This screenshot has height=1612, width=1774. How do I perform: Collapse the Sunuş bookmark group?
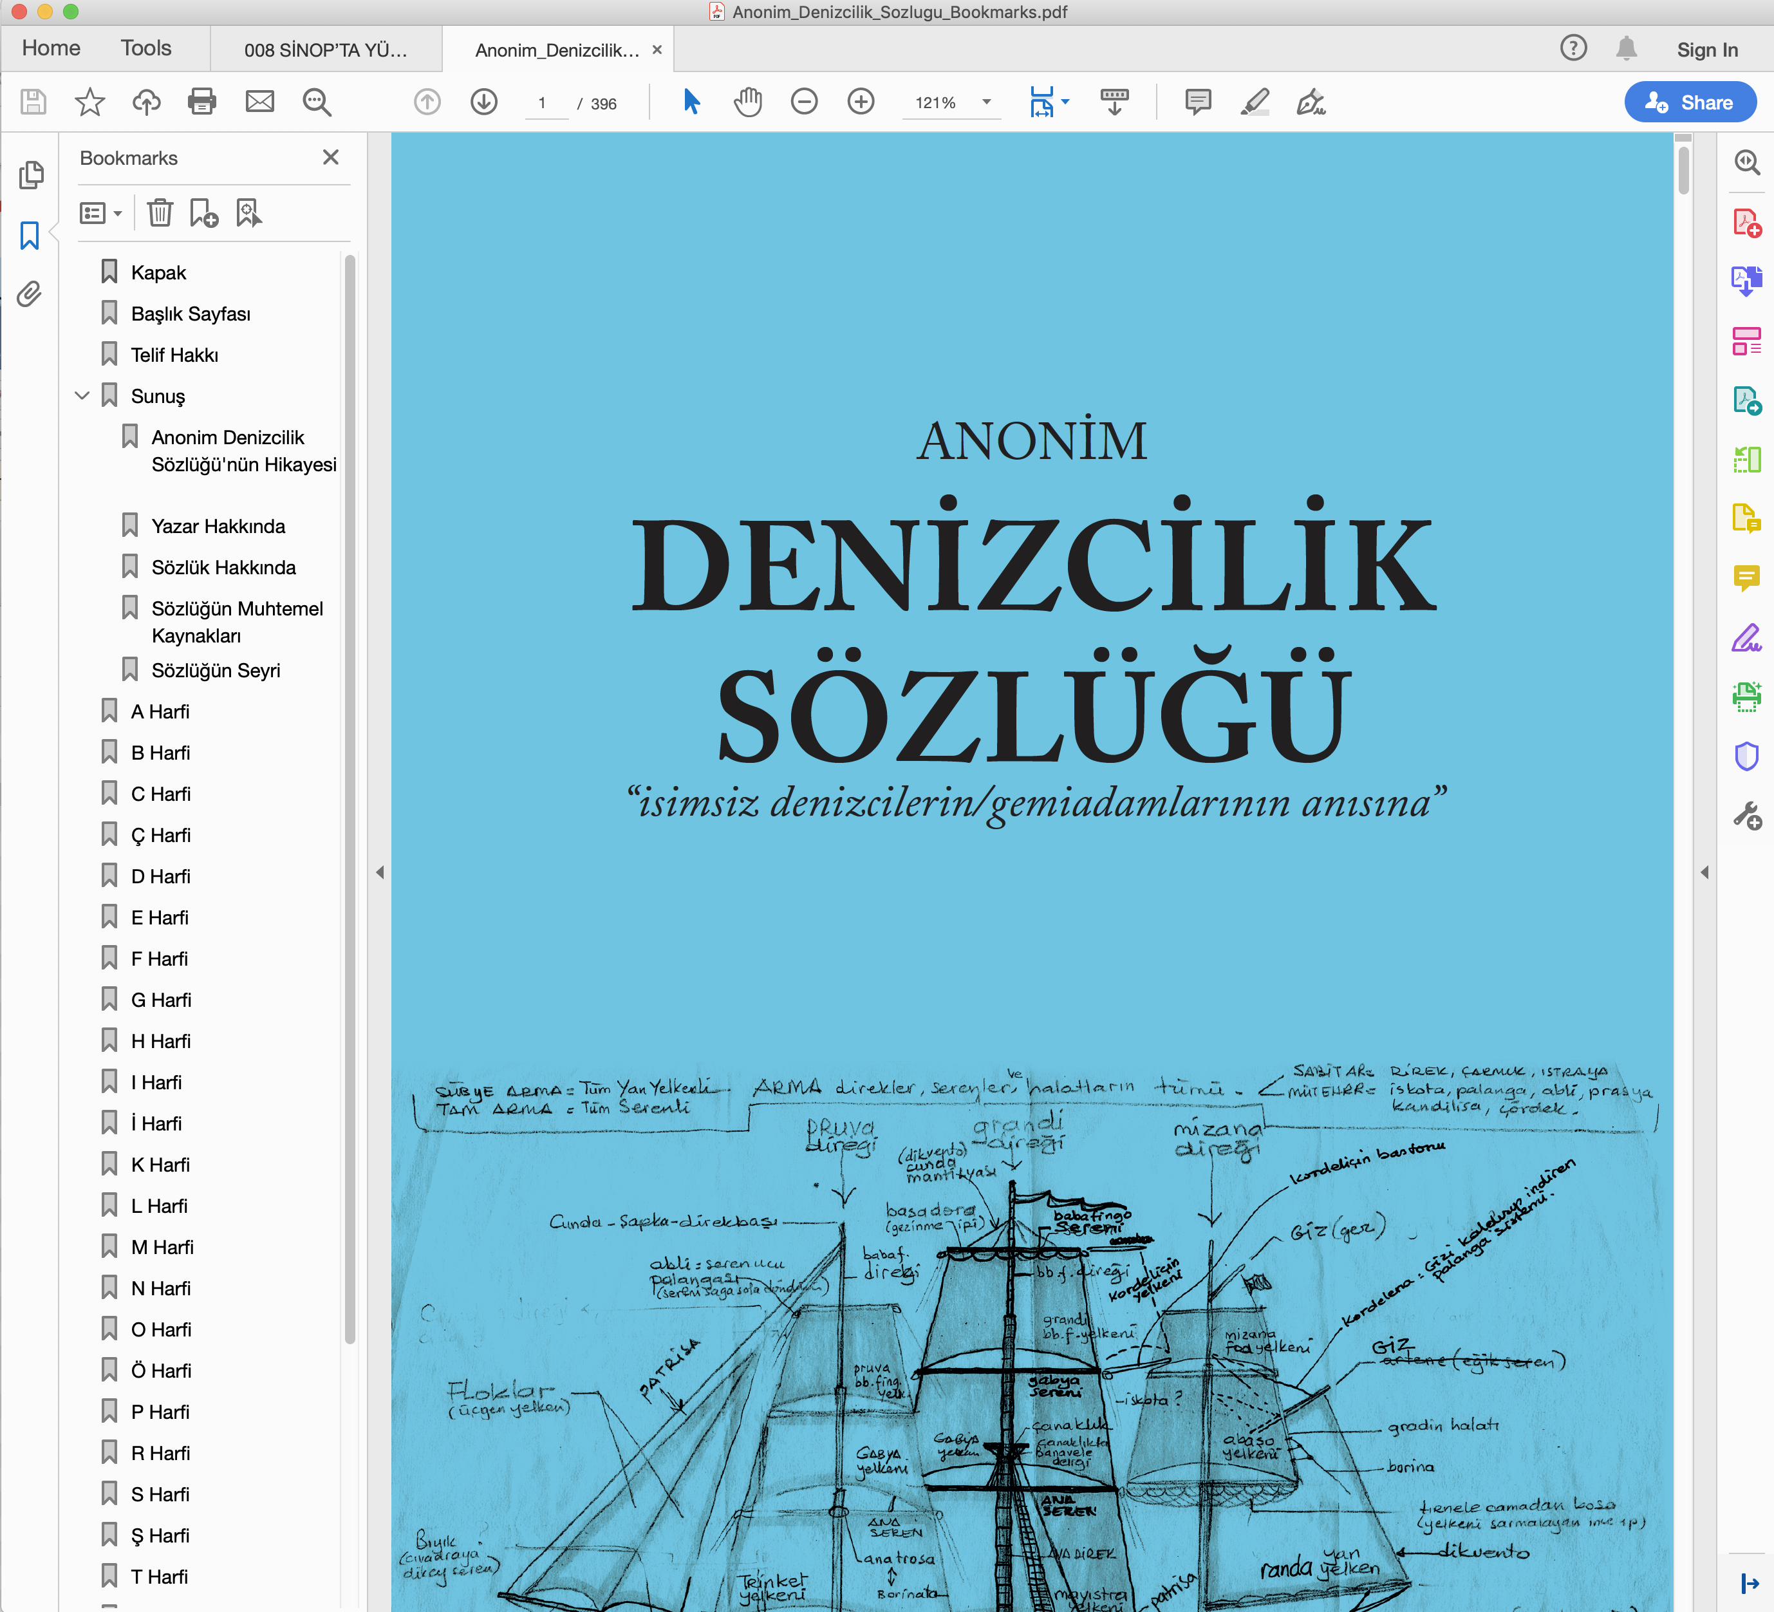(83, 396)
